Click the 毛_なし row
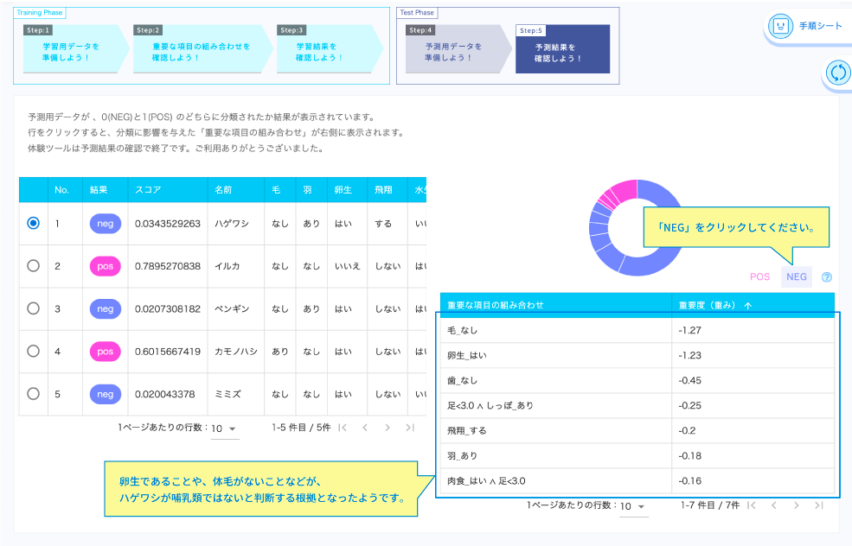 (637, 330)
